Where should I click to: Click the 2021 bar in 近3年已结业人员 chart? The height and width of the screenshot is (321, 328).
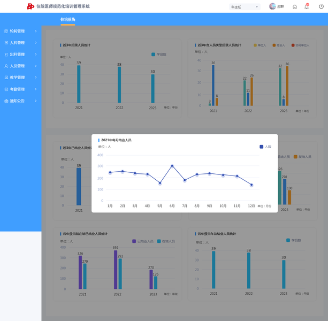(x=79, y=187)
